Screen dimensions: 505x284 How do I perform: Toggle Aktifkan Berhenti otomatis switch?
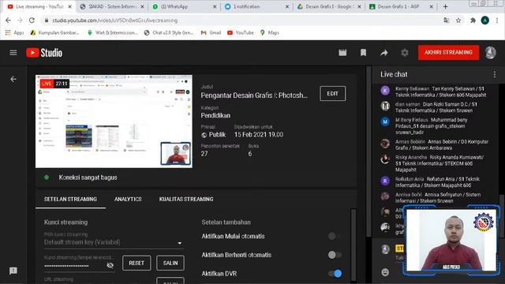coord(335,255)
